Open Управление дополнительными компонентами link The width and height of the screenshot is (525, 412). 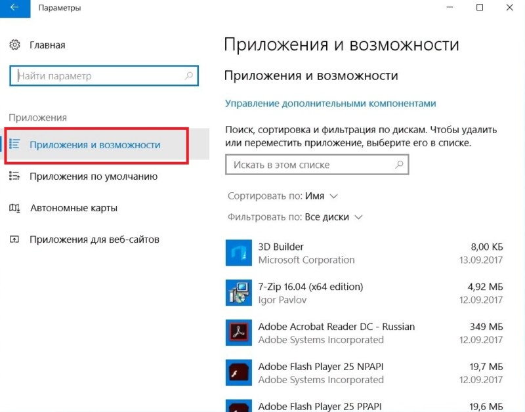pos(330,103)
